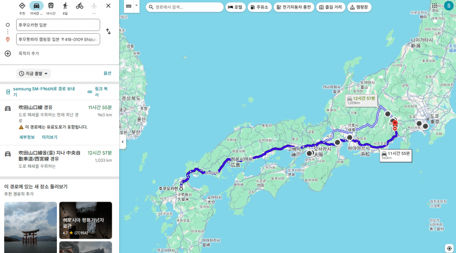Image resolution: width=456 pixels, height=253 pixels.
Task: Collapse the side panel using the arrow handle
Action: click(x=122, y=142)
